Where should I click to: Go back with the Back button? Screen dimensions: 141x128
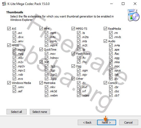tap(87, 123)
